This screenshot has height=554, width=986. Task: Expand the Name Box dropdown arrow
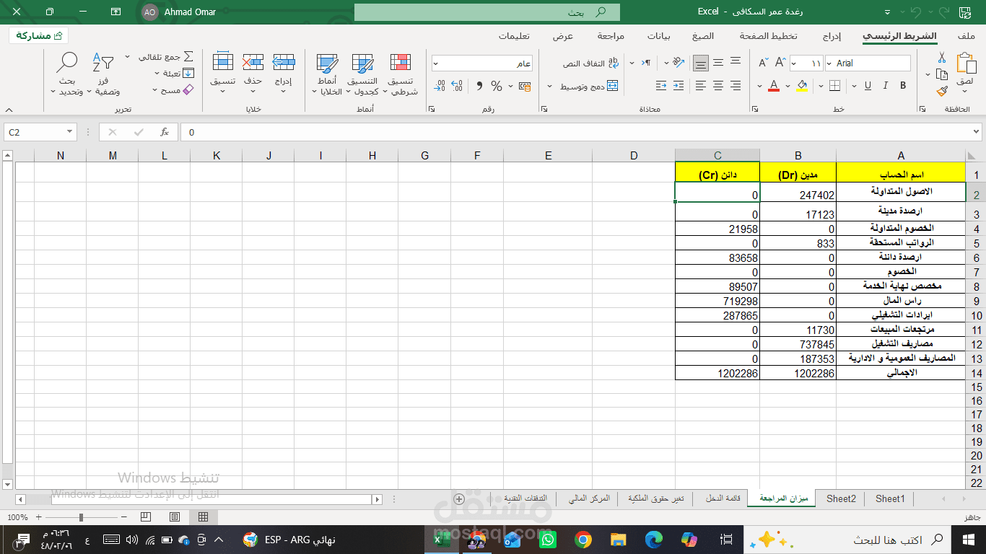tap(70, 132)
